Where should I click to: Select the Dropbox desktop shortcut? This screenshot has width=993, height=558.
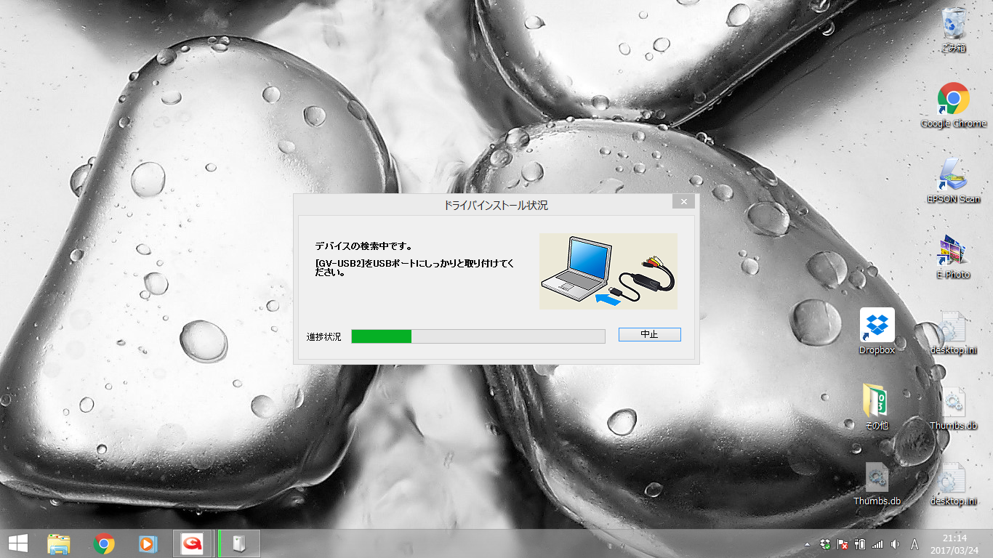click(877, 332)
